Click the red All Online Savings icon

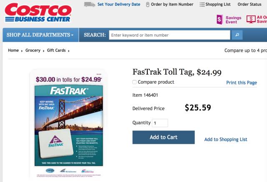[x=251, y=19]
